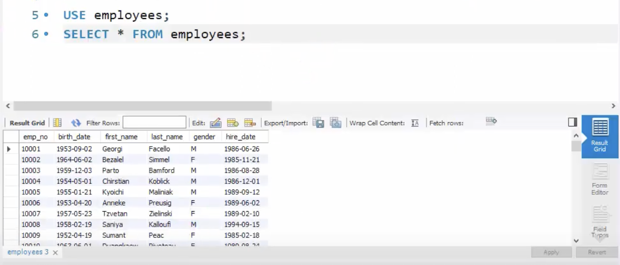Import records from external file icon

[x=335, y=123]
